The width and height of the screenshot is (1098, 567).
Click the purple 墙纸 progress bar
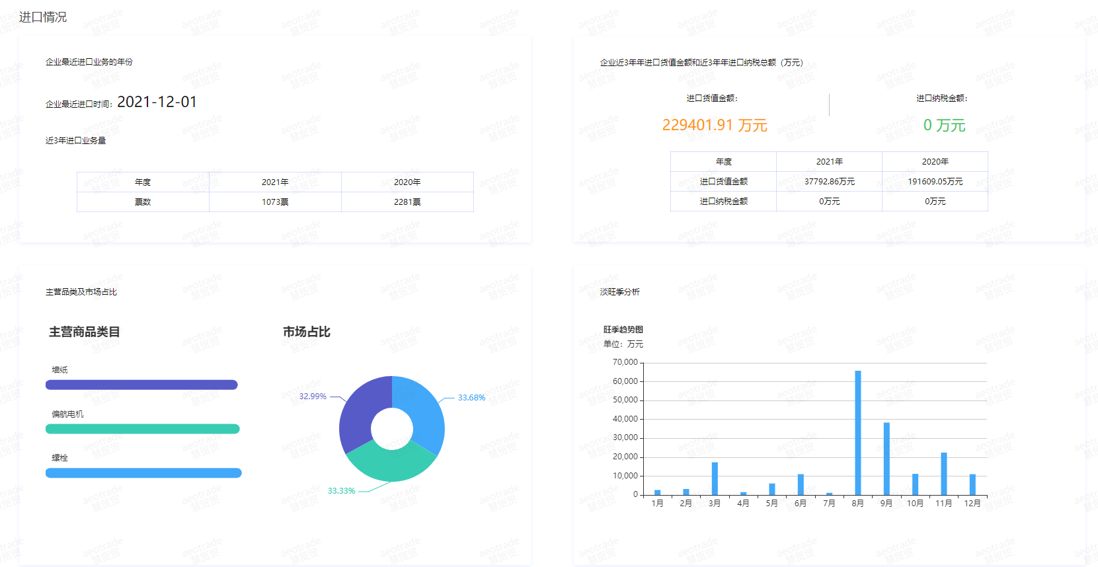tap(141, 385)
